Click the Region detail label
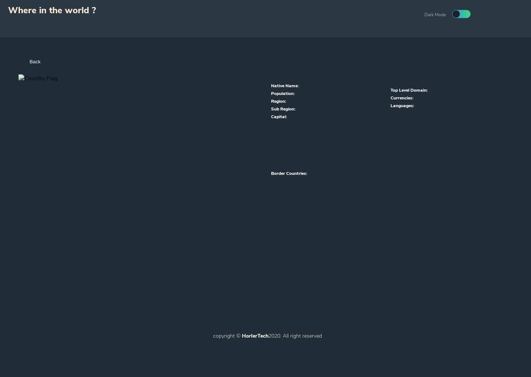The height and width of the screenshot is (377, 531). (278, 101)
